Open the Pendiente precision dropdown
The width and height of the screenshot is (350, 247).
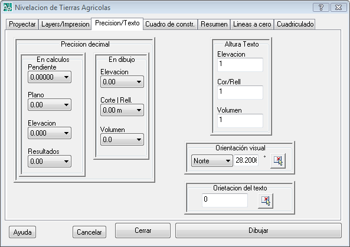pos(50,77)
